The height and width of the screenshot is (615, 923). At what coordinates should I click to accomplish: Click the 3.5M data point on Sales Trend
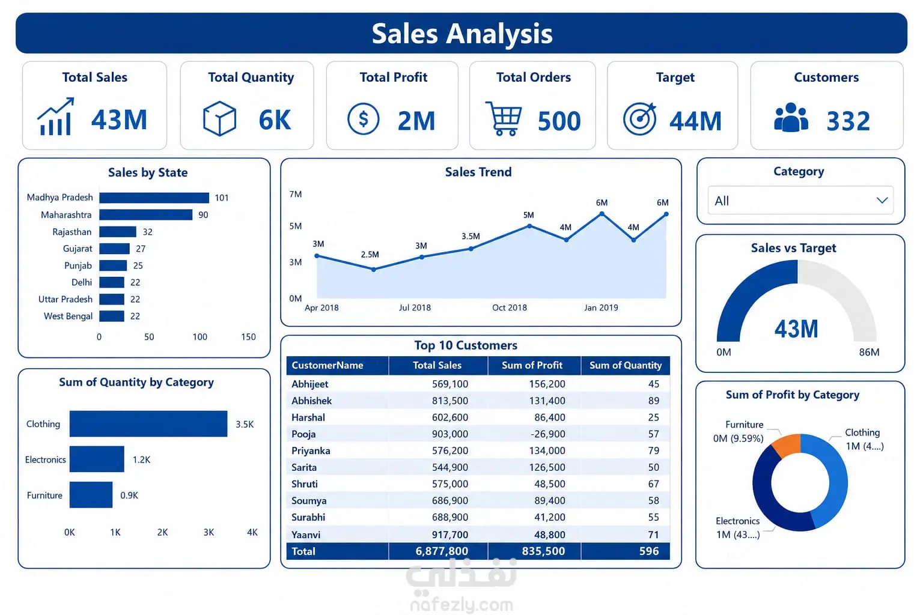tap(471, 249)
